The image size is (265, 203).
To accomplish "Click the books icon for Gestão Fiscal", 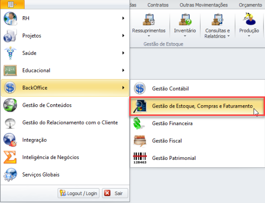I will click(x=140, y=141).
